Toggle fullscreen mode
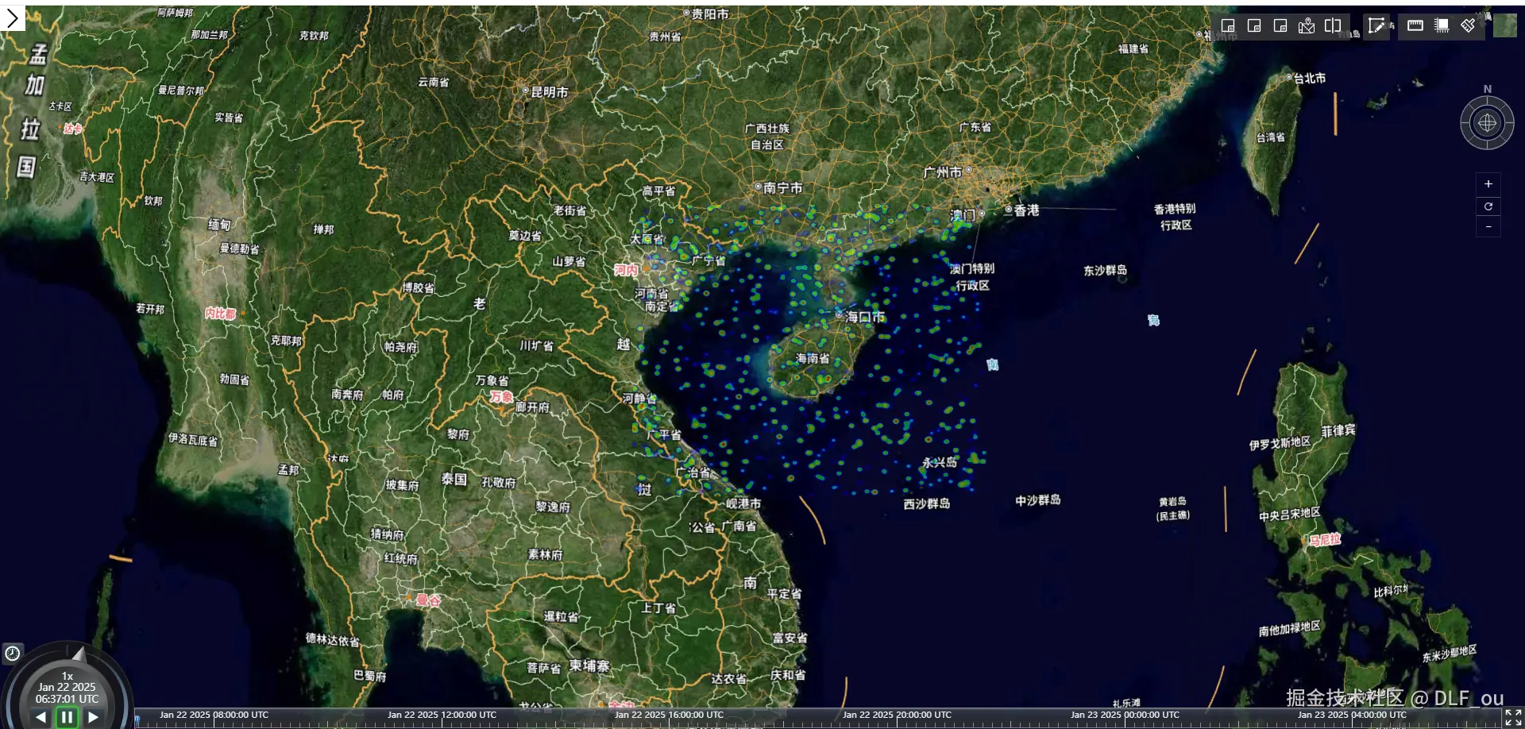Screen dimensions: 1525x729 (x=1513, y=717)
